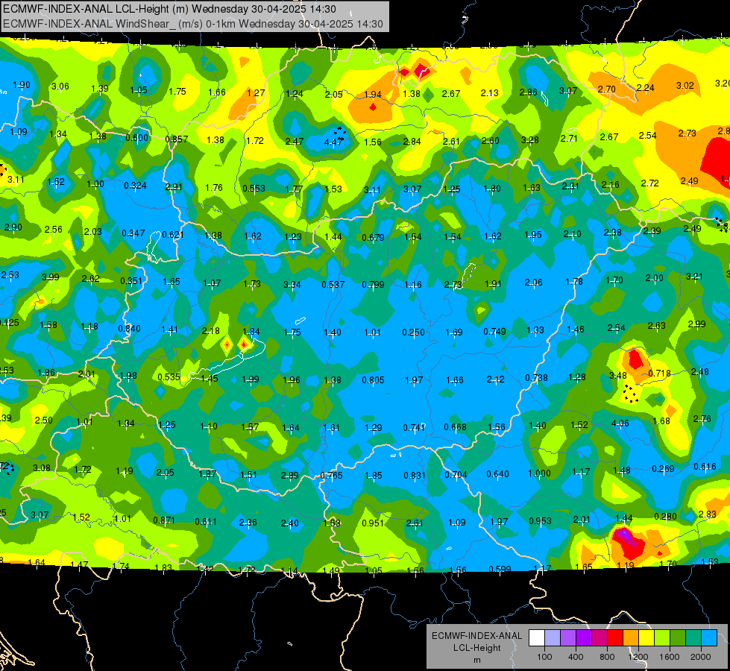Click the wind shear value 0.805

[374, 380]
